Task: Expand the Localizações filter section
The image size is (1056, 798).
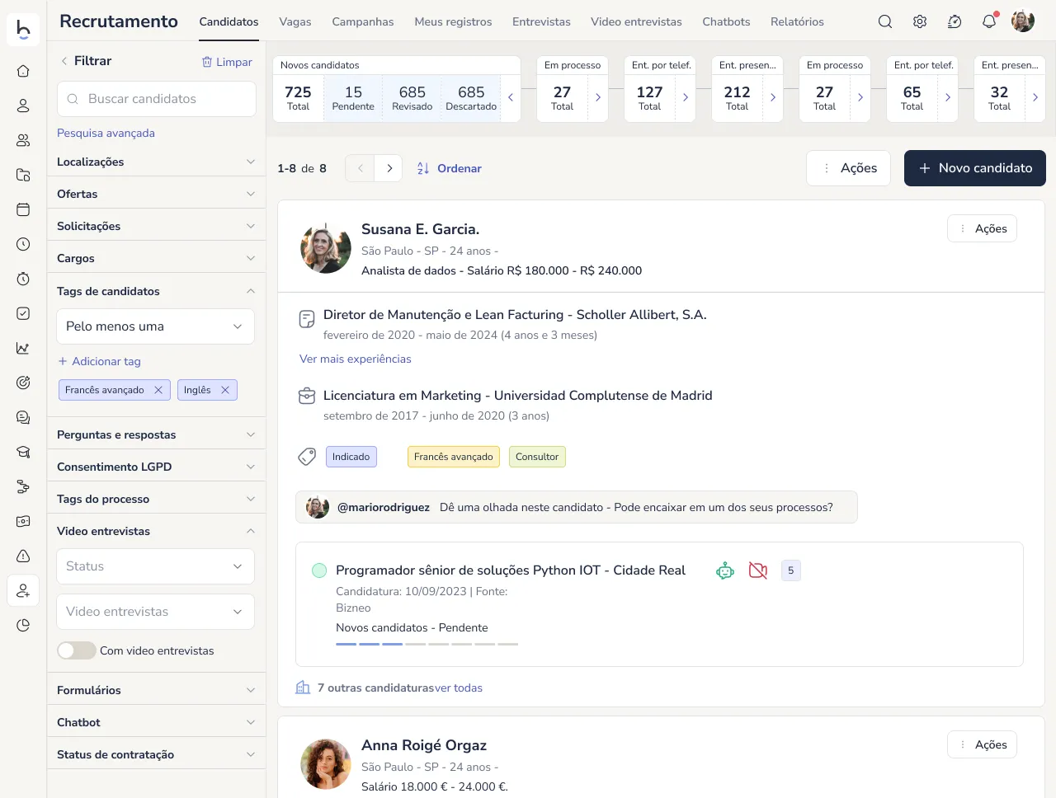Action: (x=156, y=162)
